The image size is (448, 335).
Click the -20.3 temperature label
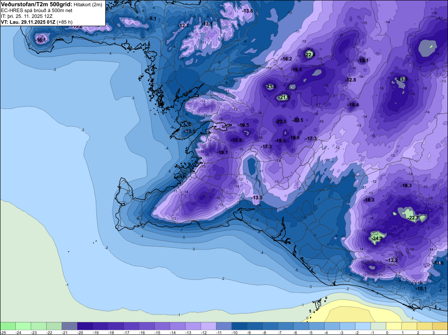280,121
